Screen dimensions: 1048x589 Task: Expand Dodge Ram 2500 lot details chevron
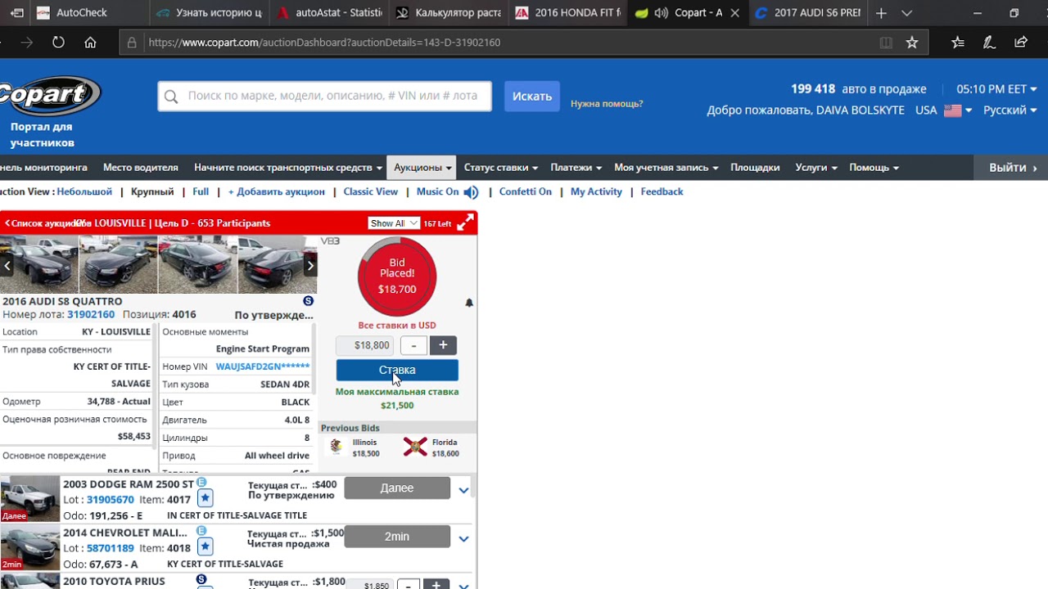(x=463, y=491)
